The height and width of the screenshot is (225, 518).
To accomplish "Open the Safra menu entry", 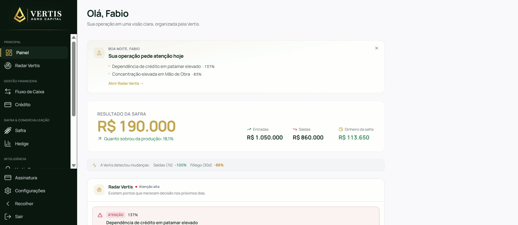I will 34,130.
